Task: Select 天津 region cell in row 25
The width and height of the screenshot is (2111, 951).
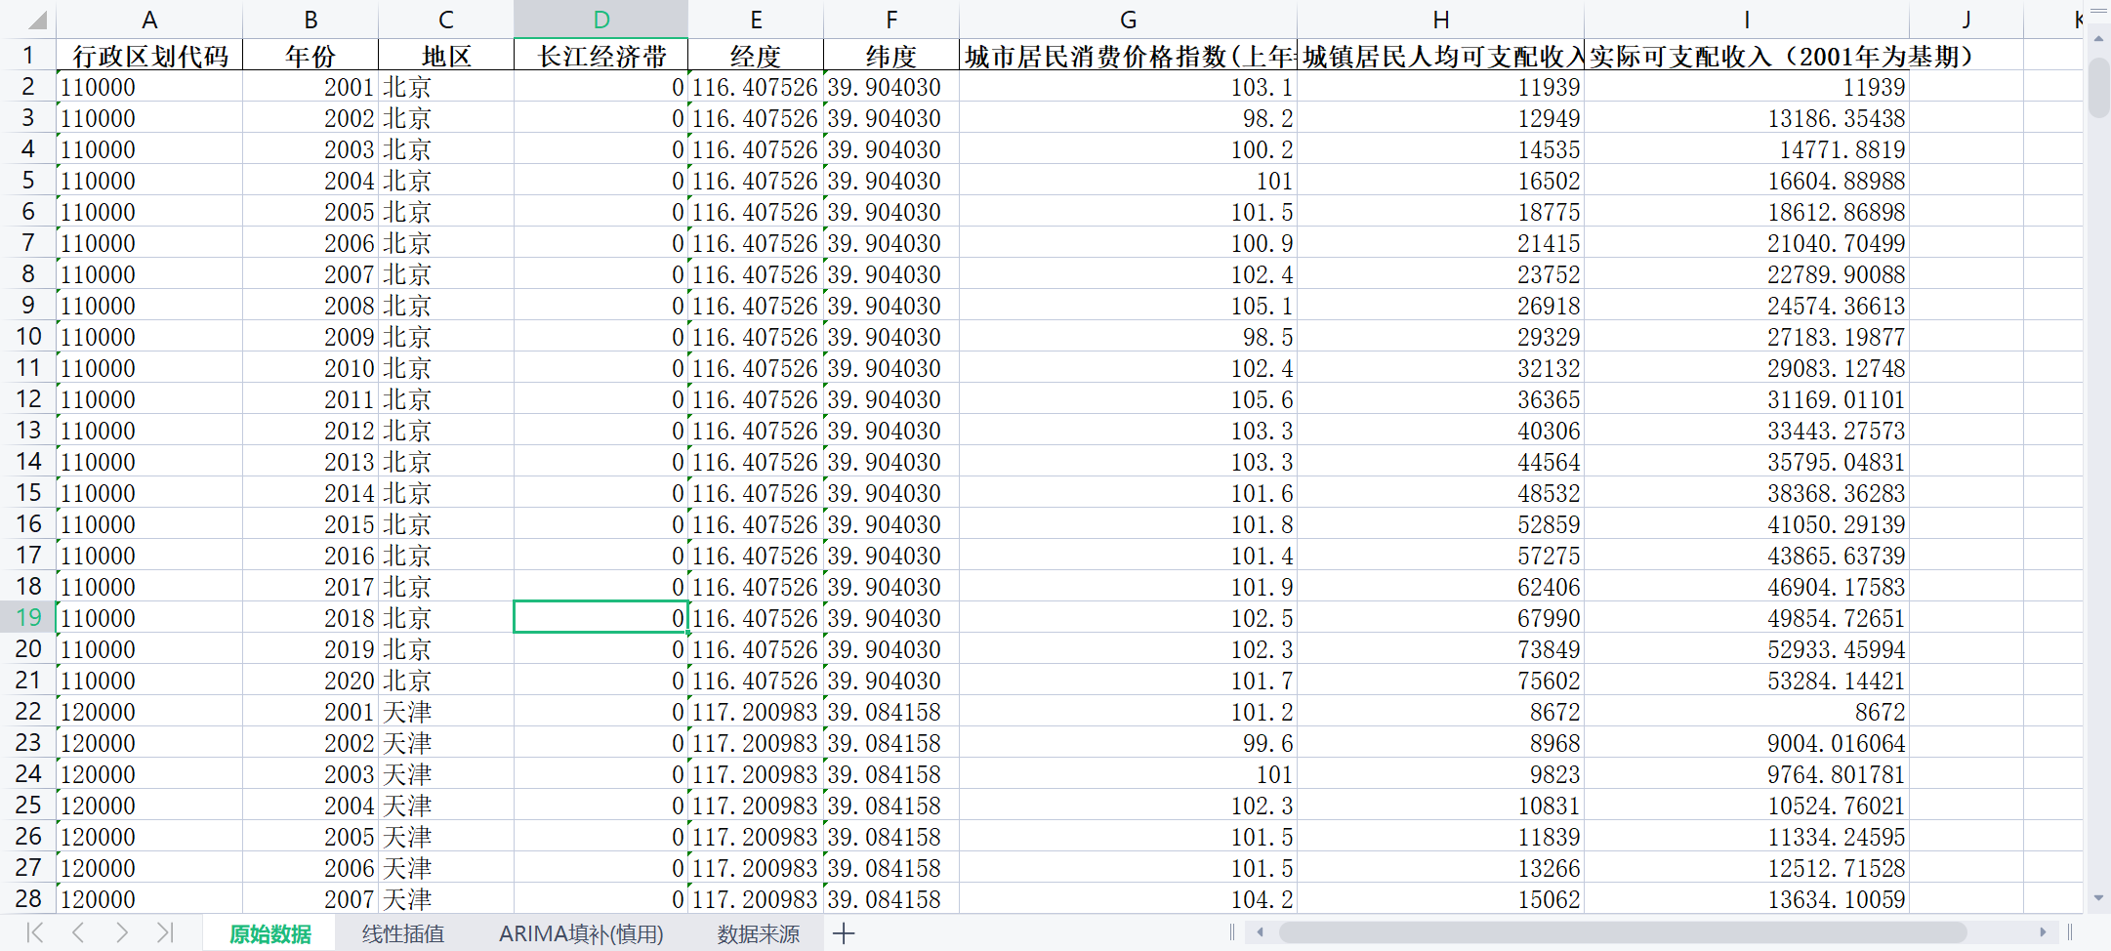Action: coord(446,806)
